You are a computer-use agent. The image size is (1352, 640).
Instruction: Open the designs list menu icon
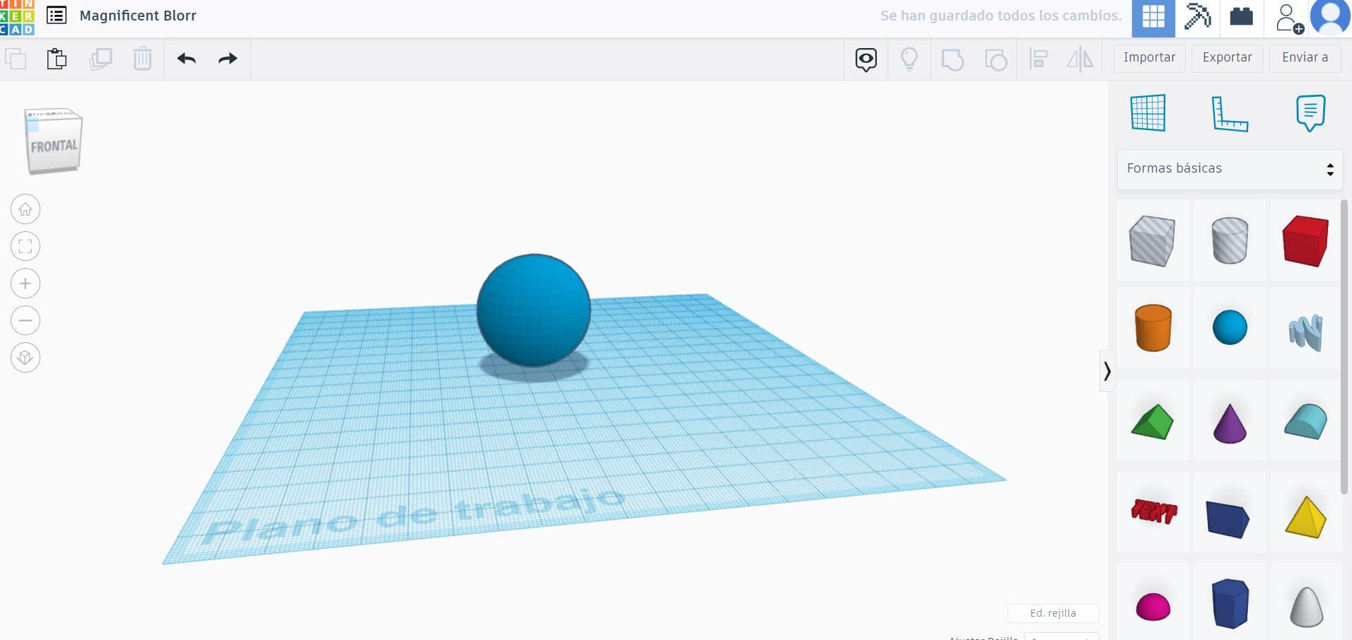pos(57,16)
